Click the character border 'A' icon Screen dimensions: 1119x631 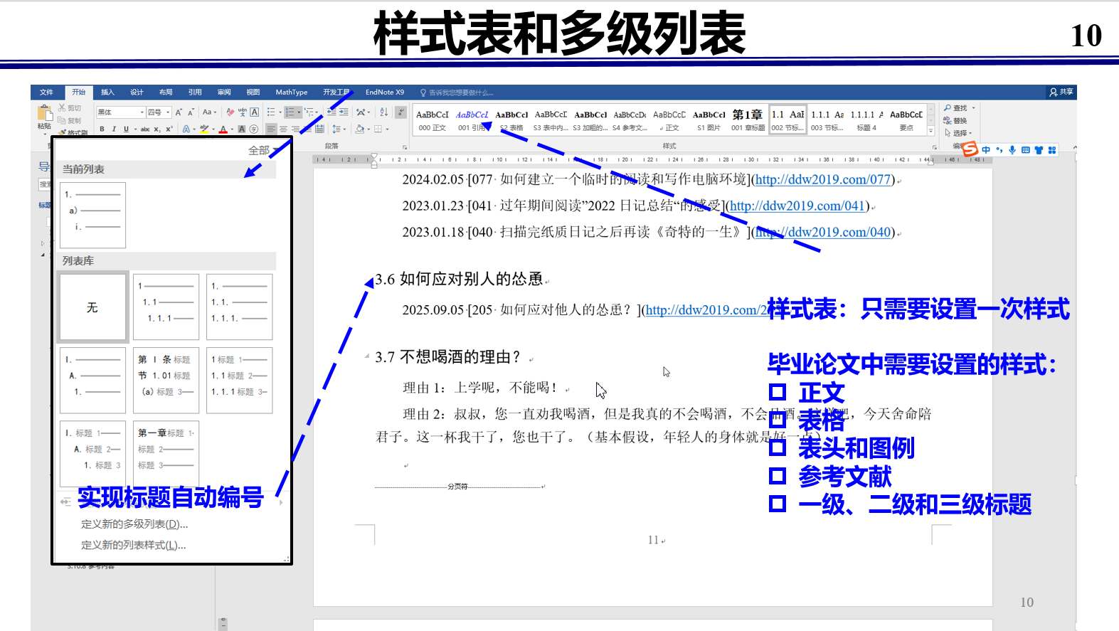coord(255,112)
